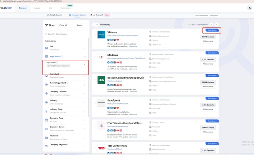The height and width of the screenshot is (155, 254).
Task: Toggle the select-all companies checkbox
Action: (94, 24)
